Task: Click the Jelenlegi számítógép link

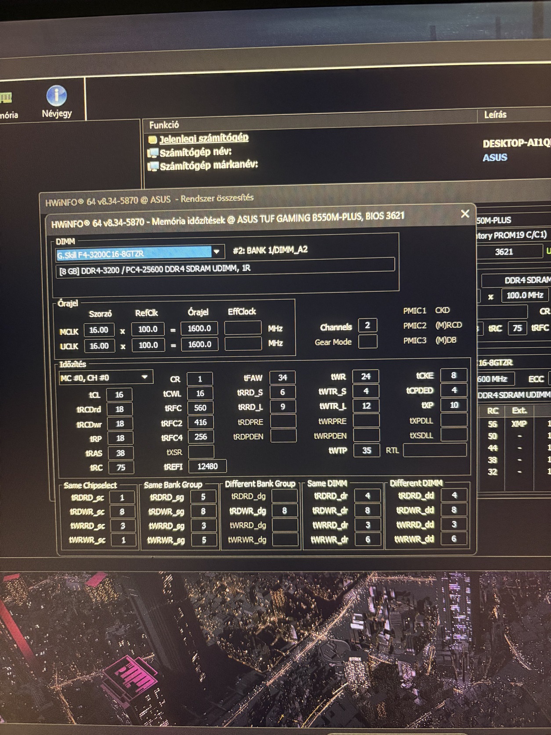Action: pos(204,138)
